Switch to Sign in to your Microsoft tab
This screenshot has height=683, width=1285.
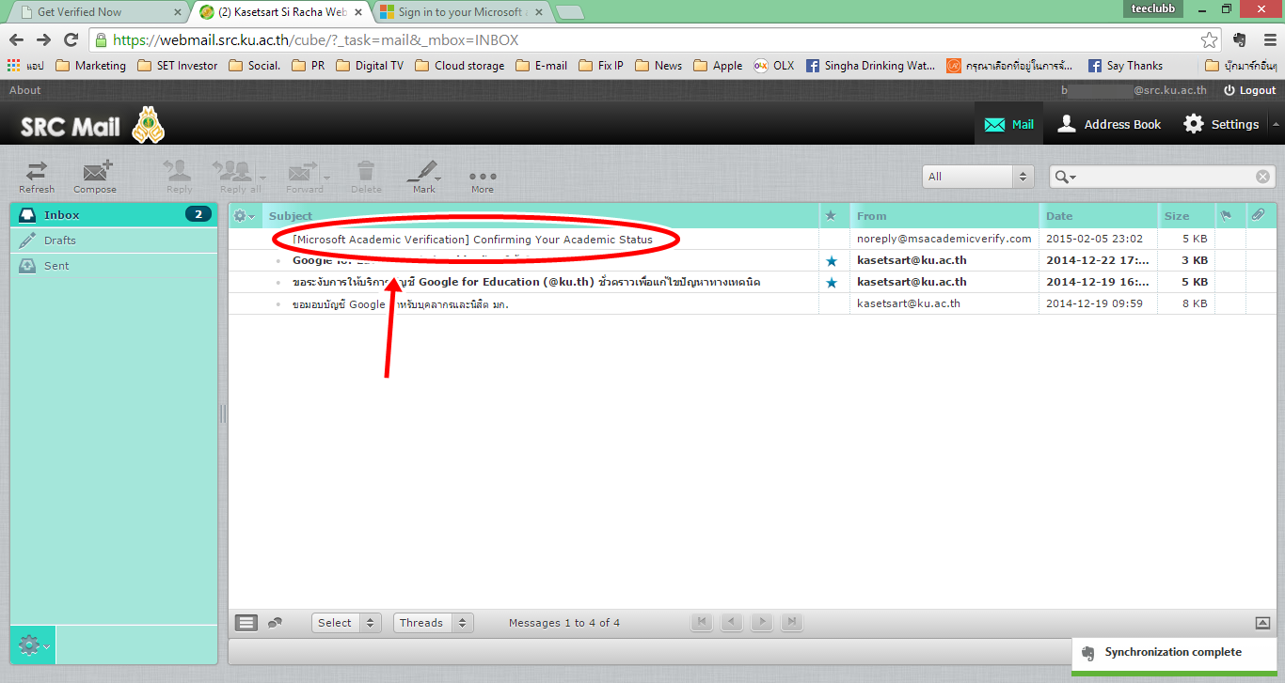pos(461,12)
